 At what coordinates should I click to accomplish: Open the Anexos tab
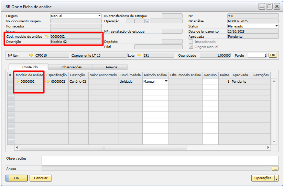[x=111, y=67]
